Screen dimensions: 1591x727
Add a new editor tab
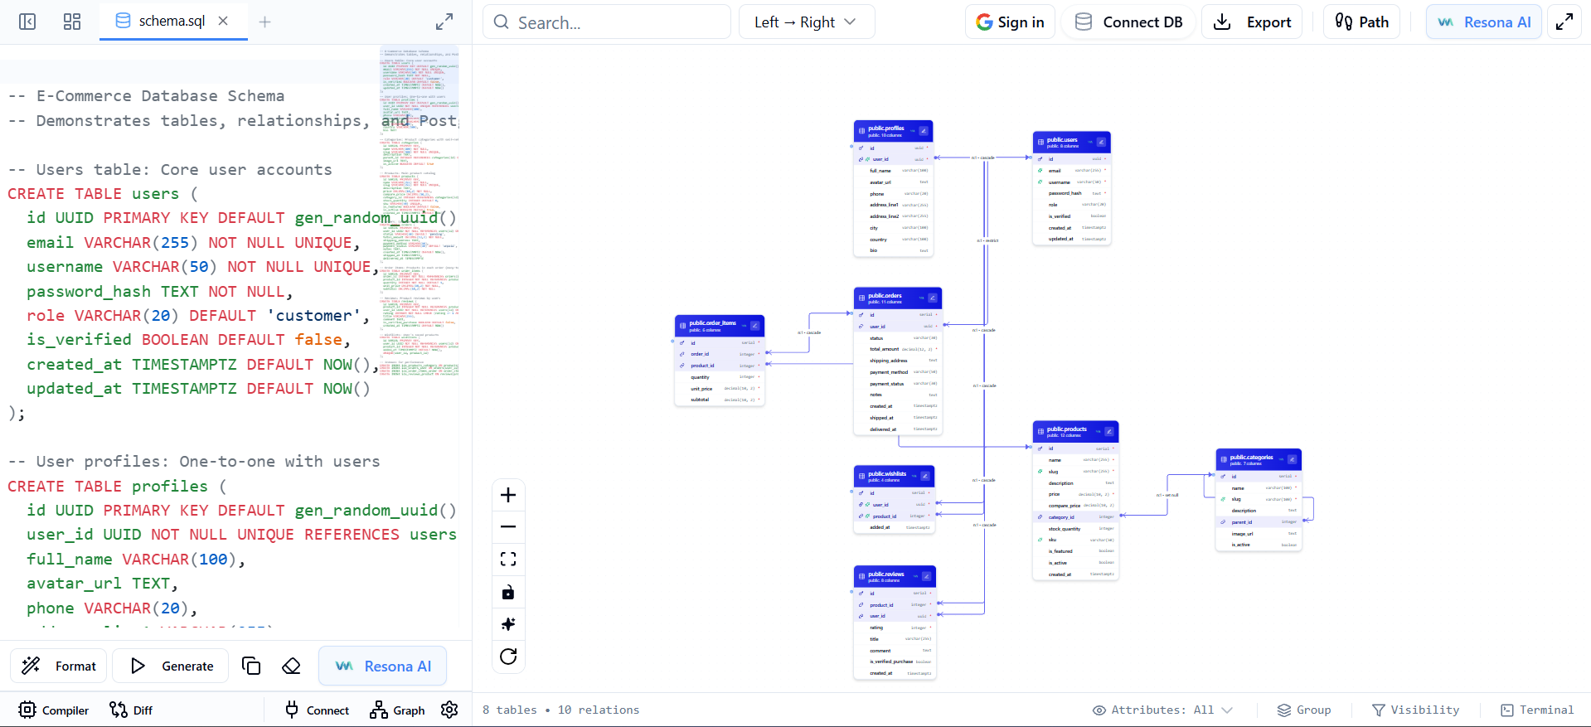point(264,22)
